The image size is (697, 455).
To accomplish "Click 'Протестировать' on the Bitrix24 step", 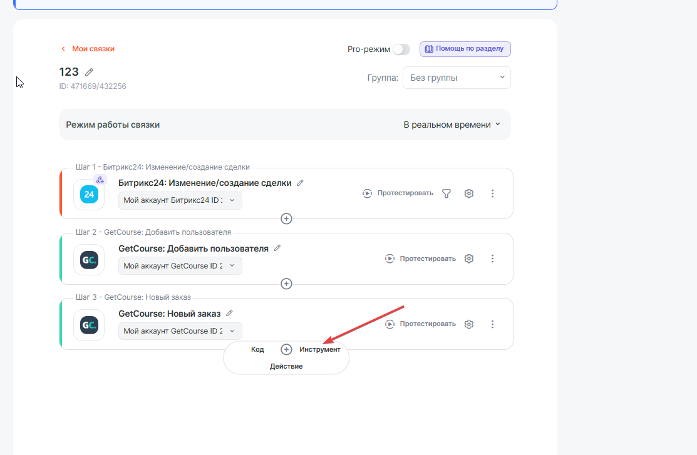I will click(398, 193).
